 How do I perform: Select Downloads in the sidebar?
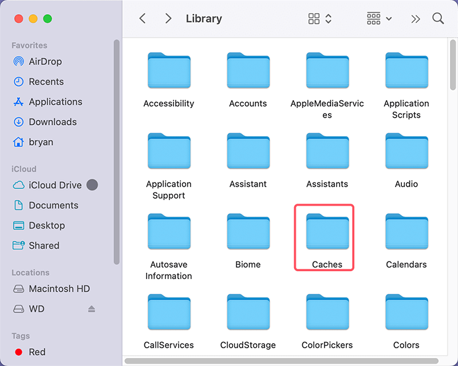coord(52,122)
